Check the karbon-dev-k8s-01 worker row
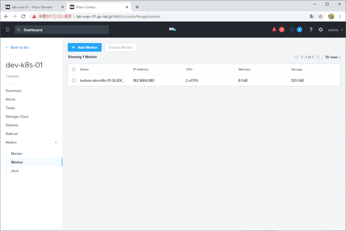This screenshot has width=346, height=231. (74, 80)
